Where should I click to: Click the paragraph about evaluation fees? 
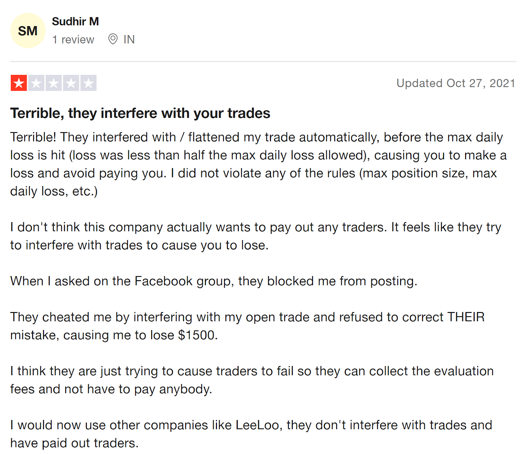(x=252, y=380)
